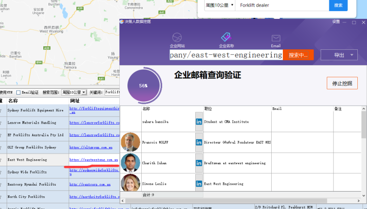Click the results scrollbar down arrow
Screen dimensions: 367x209
[364, 196]
